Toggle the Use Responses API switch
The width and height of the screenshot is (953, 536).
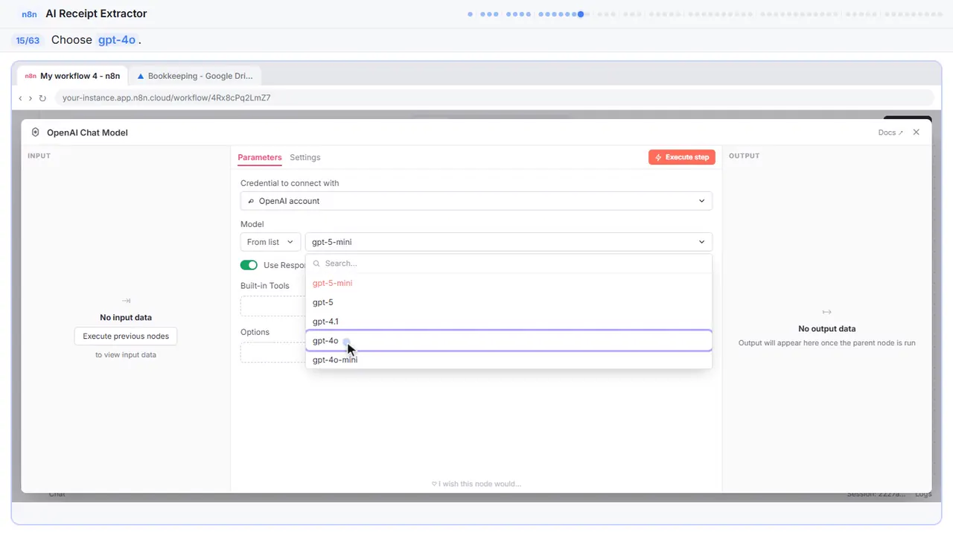pyautogui.click(x=249, y=265)
